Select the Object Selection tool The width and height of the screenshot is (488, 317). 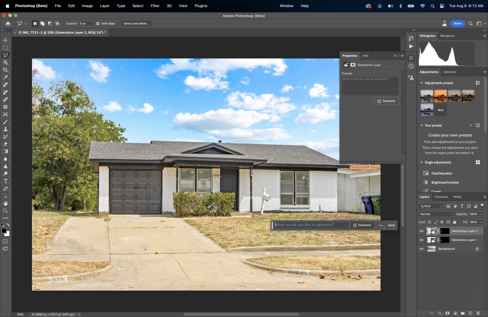click(x=5, y=62)
